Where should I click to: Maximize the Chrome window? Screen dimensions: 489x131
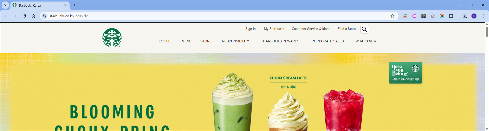(x=471, y=5)
